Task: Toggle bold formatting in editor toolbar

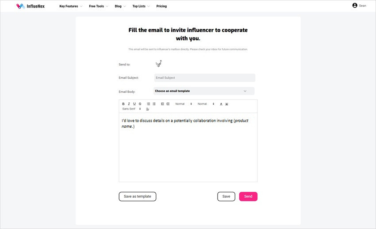Action: pos(123,104)
